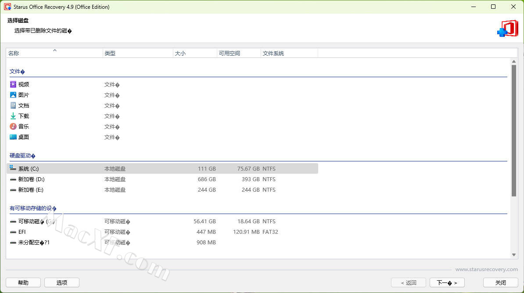
Task: Click the vertical scrollbar thumb
Action: click(x=514, y=130)
